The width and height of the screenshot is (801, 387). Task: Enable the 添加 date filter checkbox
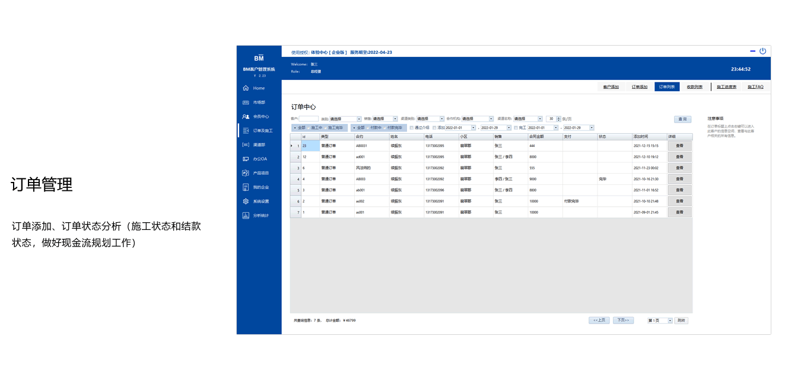tap(434, 127)
